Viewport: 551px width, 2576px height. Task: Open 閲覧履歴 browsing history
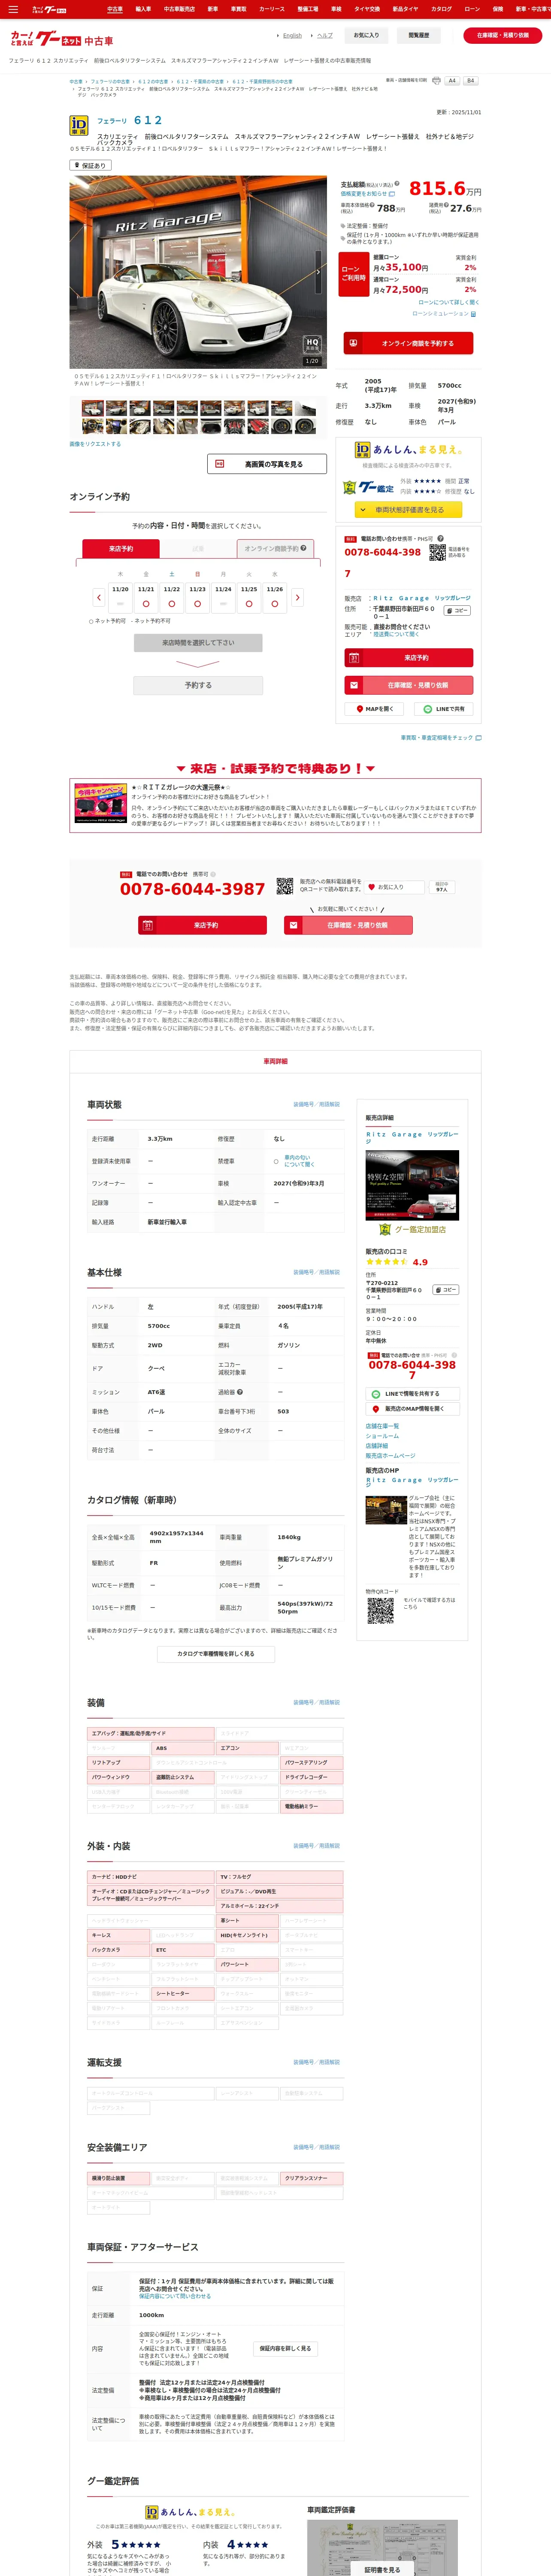point(418,35)
